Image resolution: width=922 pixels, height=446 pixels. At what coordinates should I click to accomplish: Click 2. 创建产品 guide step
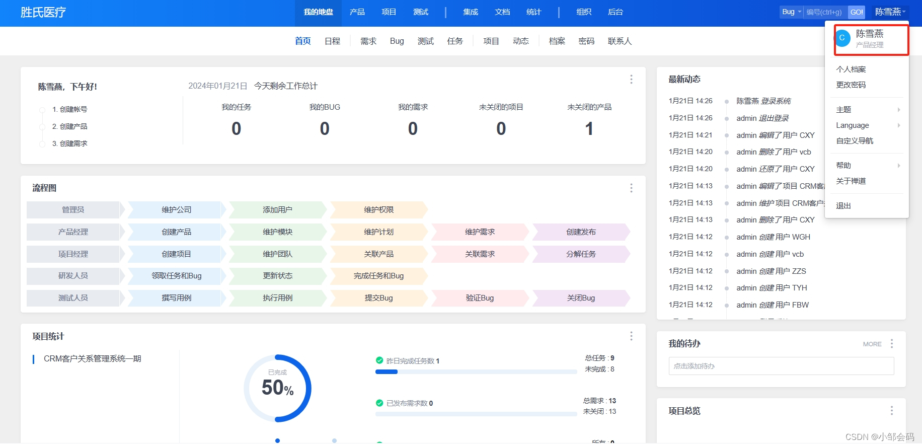pyautogui.click(x=69, y=126)
